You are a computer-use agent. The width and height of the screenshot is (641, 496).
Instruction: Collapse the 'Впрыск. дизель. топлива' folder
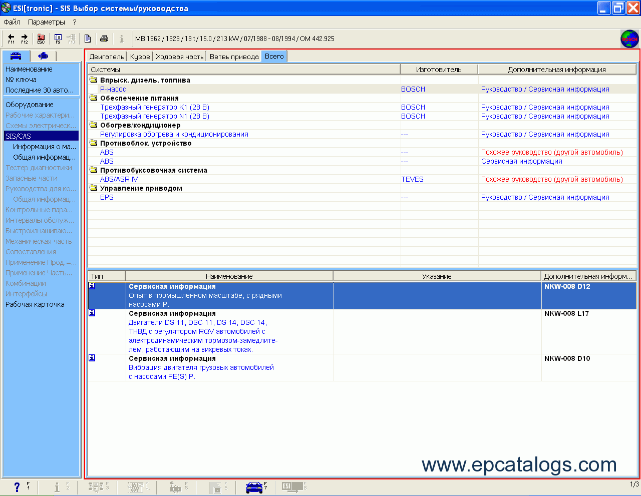[93, 80]
